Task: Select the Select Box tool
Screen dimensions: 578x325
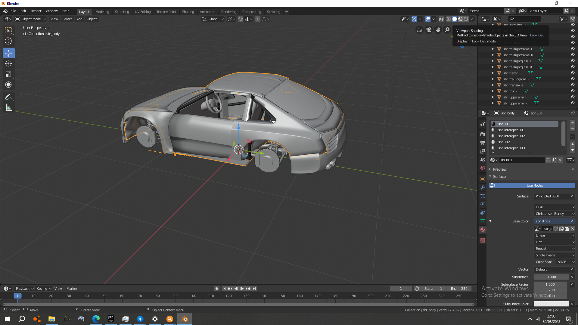Action: tap(8, 31)
